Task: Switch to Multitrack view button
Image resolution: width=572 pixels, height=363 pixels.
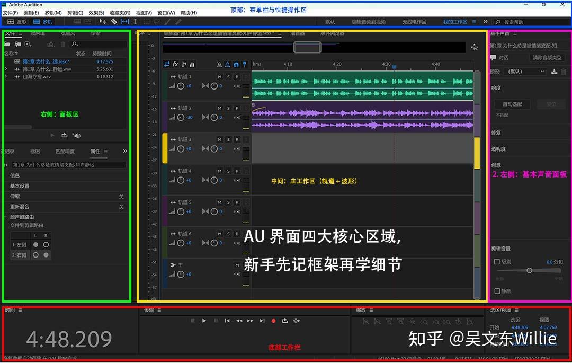Action: [x=43, y=22]
